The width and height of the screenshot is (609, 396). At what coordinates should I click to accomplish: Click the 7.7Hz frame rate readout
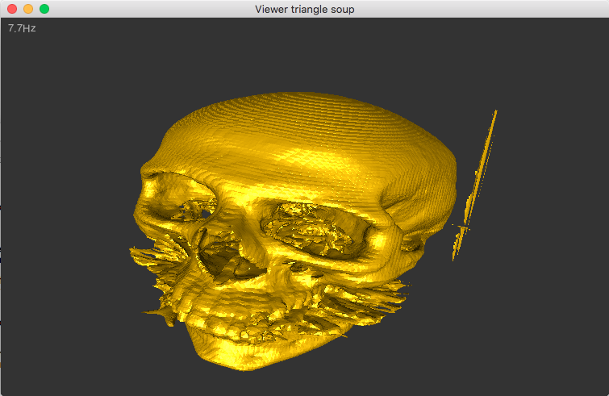(22, 28)
